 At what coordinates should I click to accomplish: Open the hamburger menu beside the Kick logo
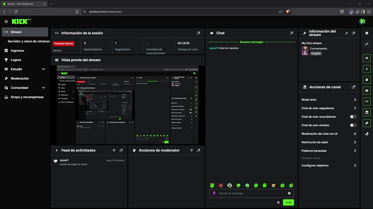click(6, 21)
